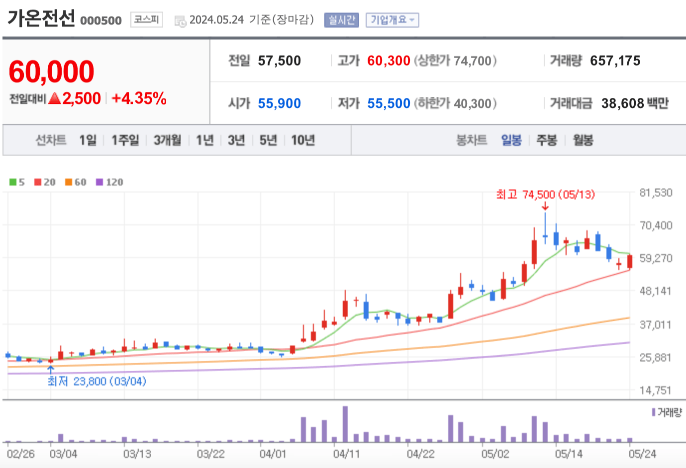This screenshot has height=468, width=686.
Task: Click the 선차트 label
Action: [x=51, y=141]
